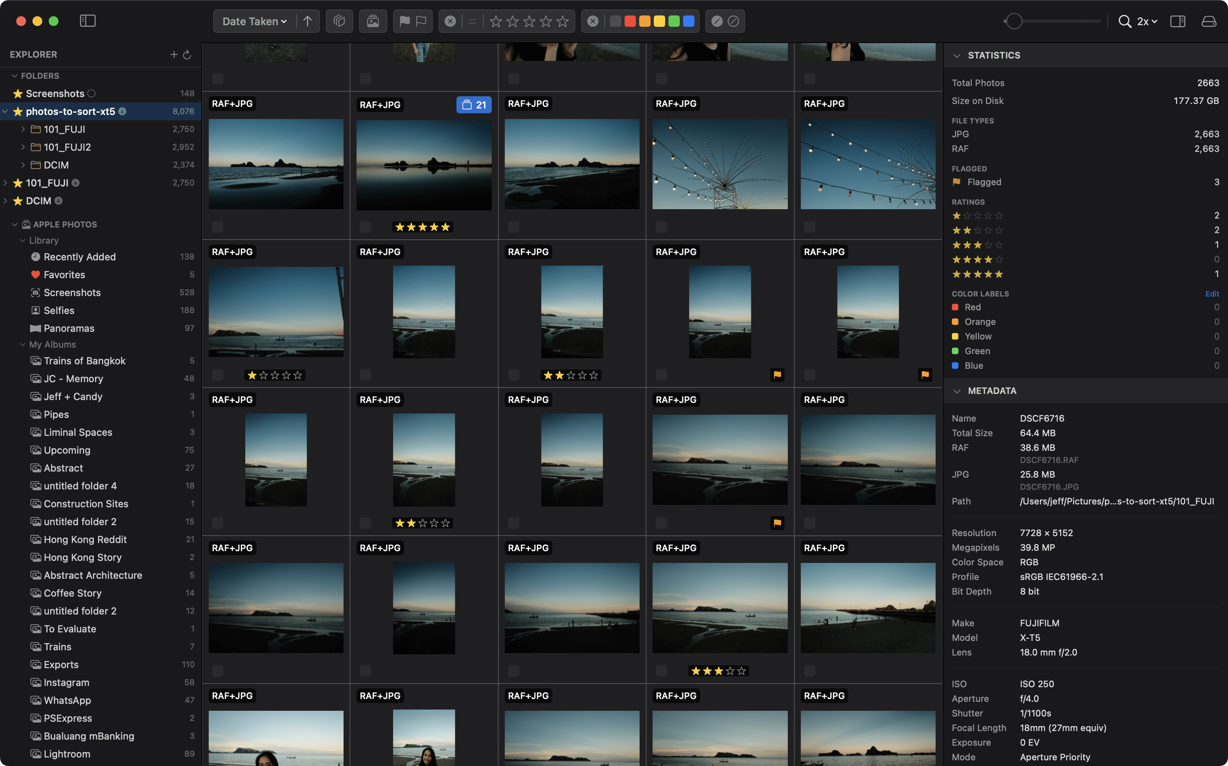
Task: Clear the star rating filter
Action: (x=450, y=21)
